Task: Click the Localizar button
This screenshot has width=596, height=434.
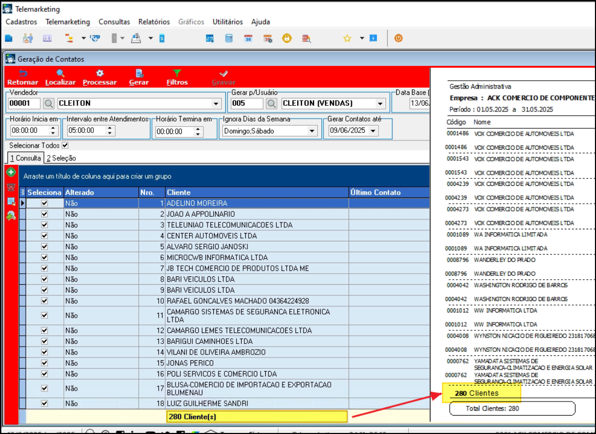Action: tap(60, 77)
